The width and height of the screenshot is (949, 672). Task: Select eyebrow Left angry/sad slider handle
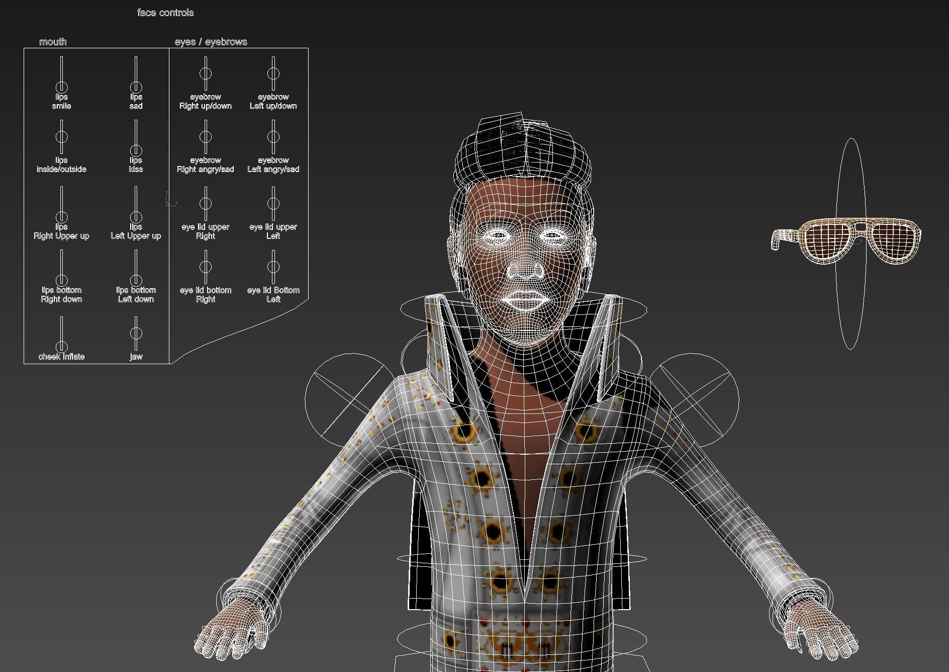pos(273,136)
